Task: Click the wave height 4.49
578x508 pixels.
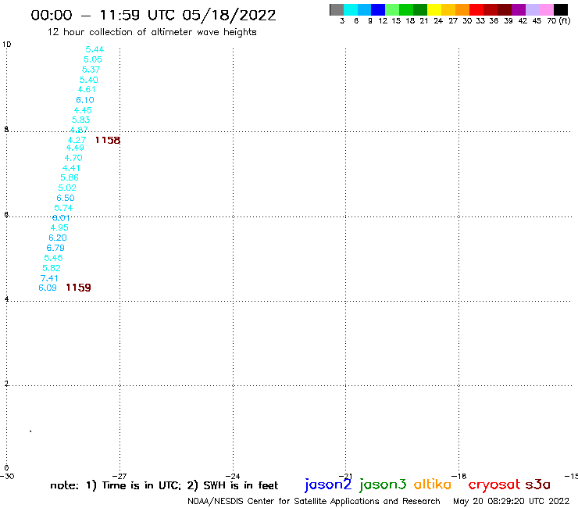Action: tap(75, 148)
